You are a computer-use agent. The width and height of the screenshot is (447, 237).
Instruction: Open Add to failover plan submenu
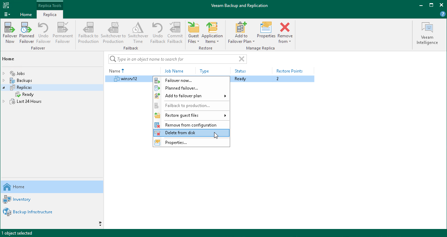pyautogui.click(x=191, y=96)
